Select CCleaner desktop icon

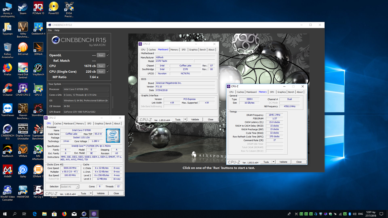coord(8,90)
